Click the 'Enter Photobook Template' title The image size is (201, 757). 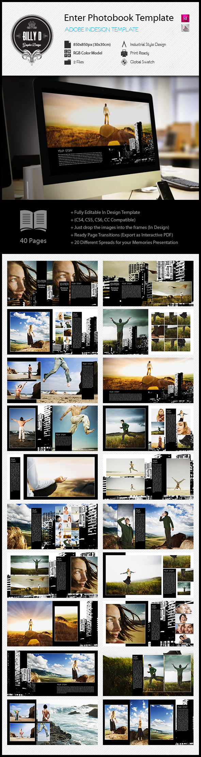point(119,18)
